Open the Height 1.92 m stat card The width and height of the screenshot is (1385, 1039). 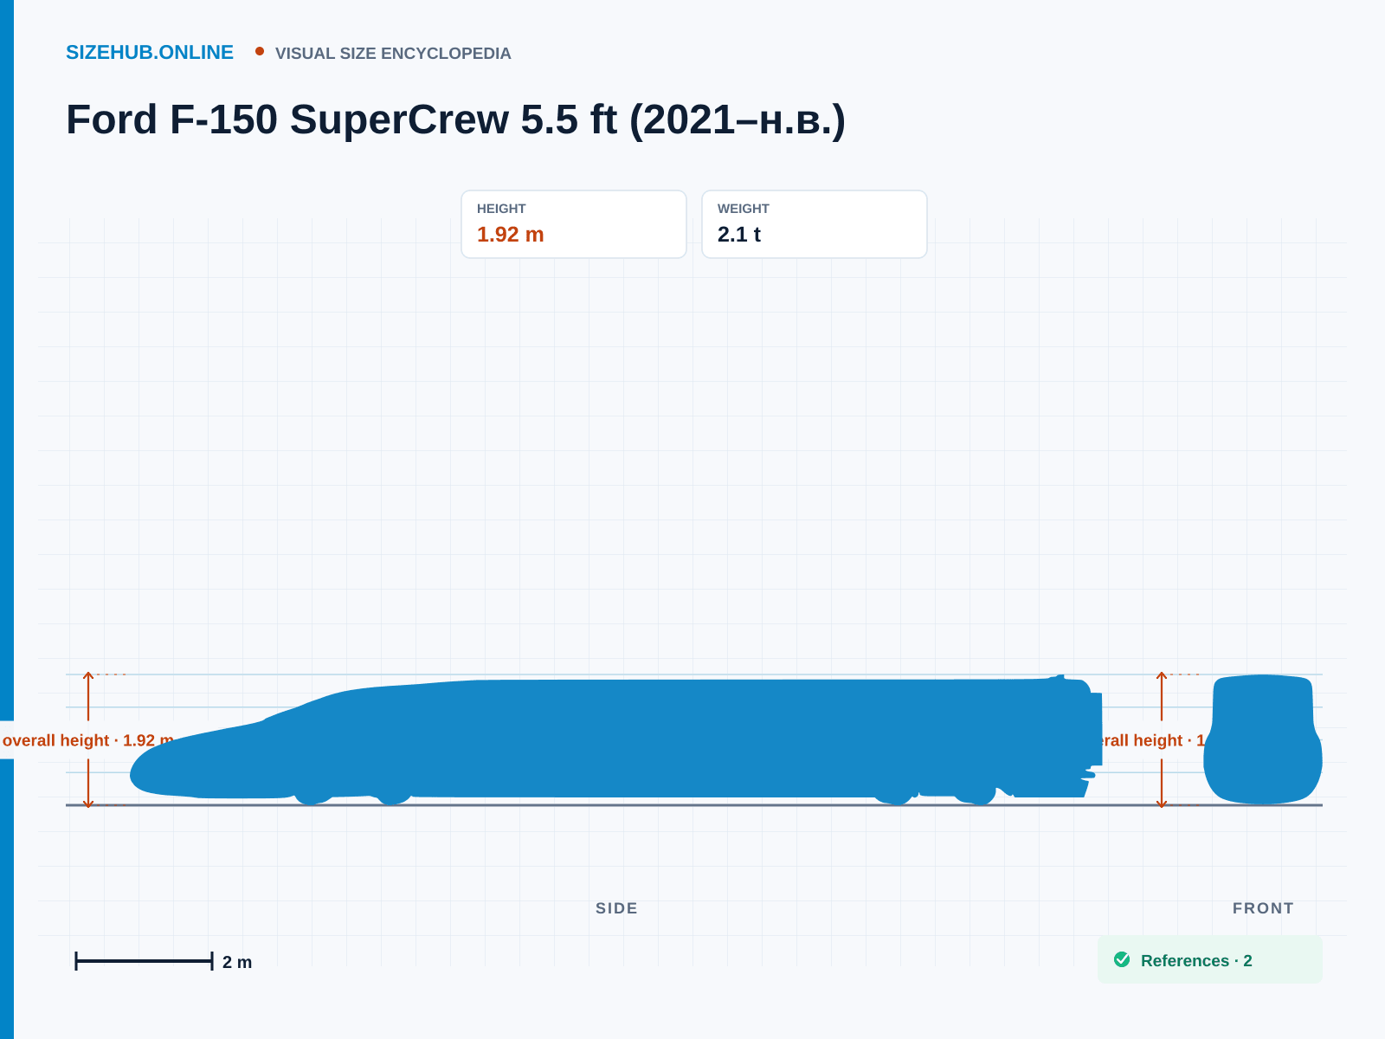pyautogui.click(x=574, y=224)
